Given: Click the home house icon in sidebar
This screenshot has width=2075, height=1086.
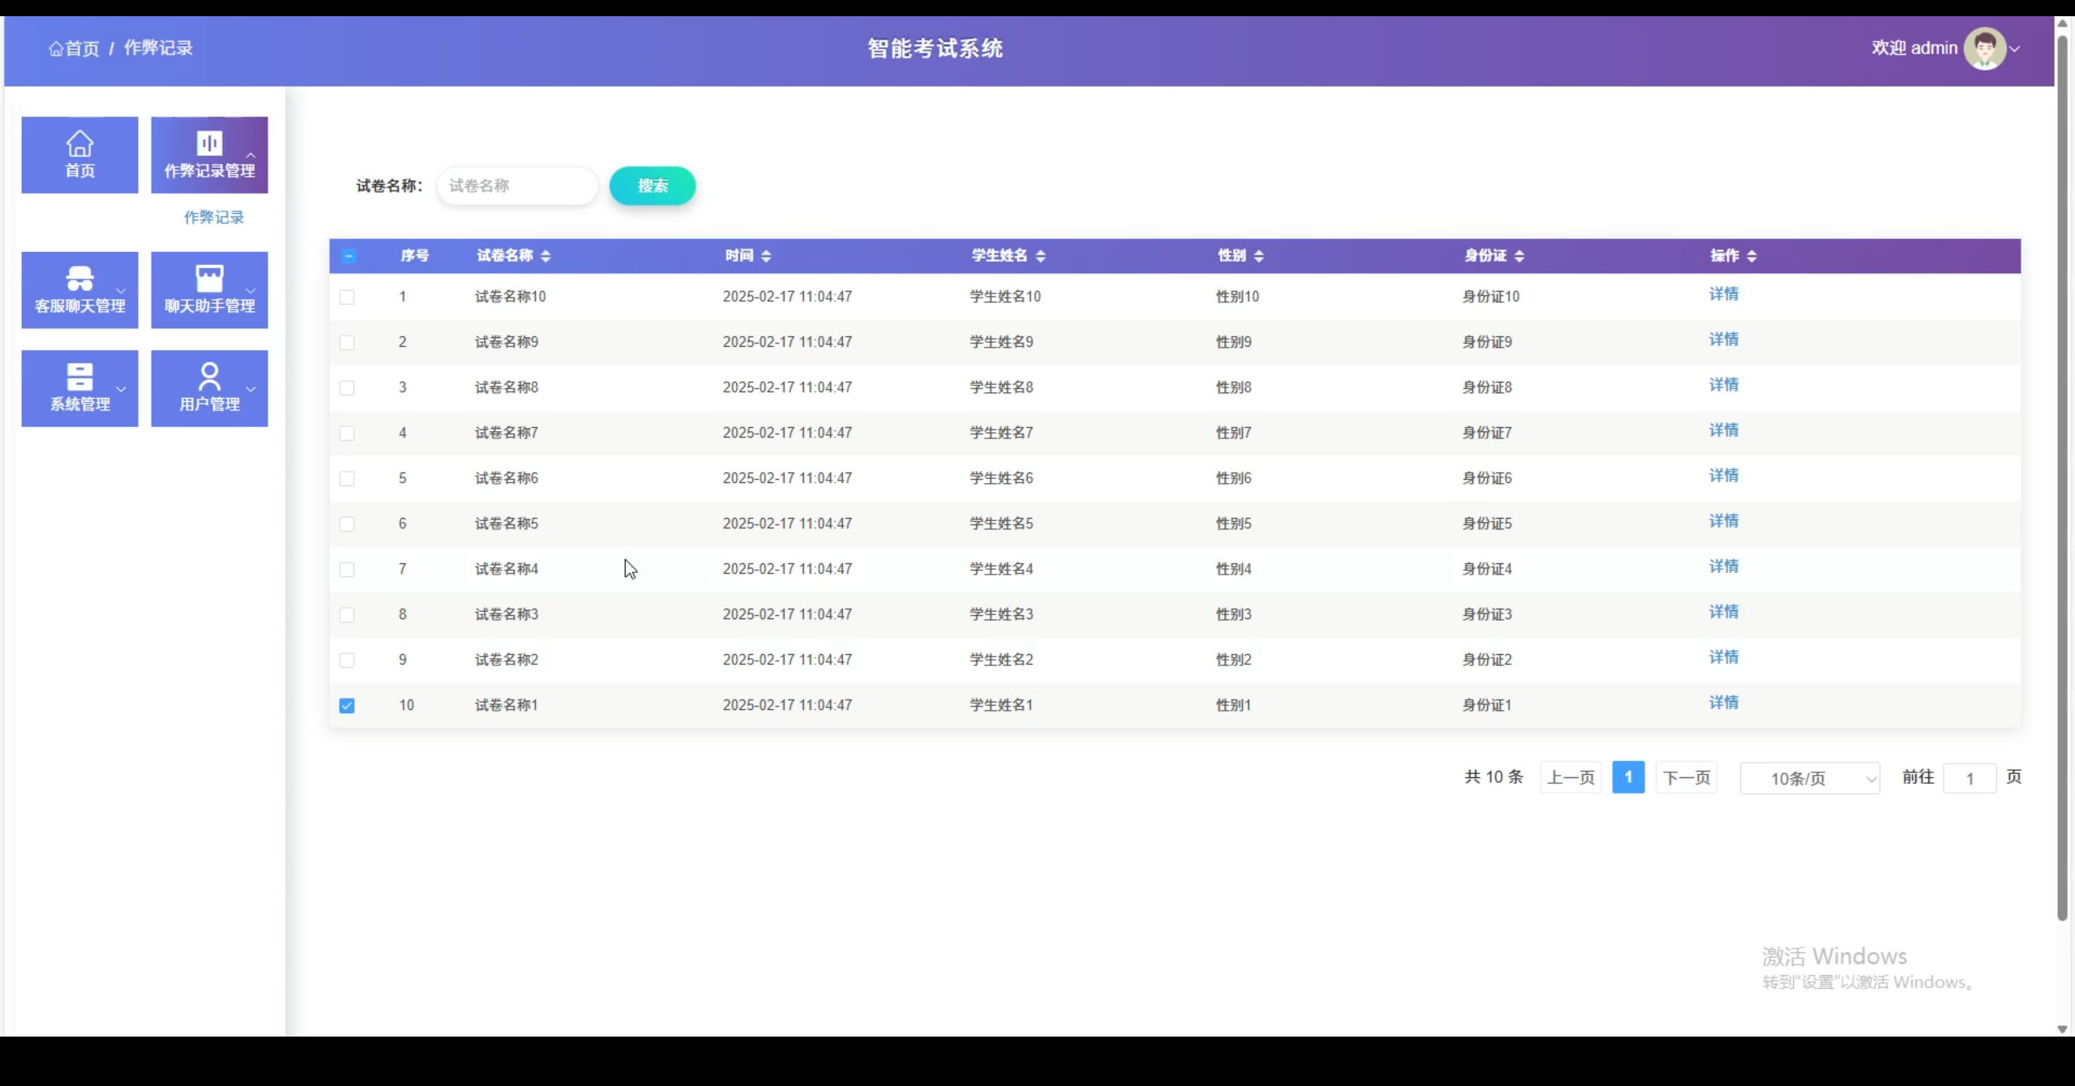Looking at the screenshot, I should [79, 143].
